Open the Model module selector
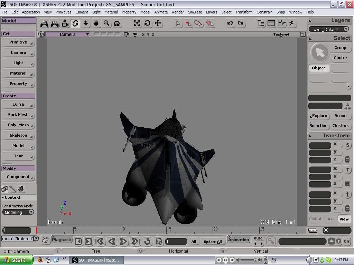The image size is (354, 265). coord(18,21)
